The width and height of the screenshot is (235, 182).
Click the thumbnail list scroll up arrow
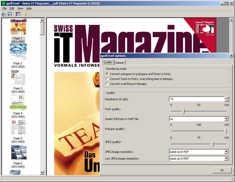click(42, 20)
